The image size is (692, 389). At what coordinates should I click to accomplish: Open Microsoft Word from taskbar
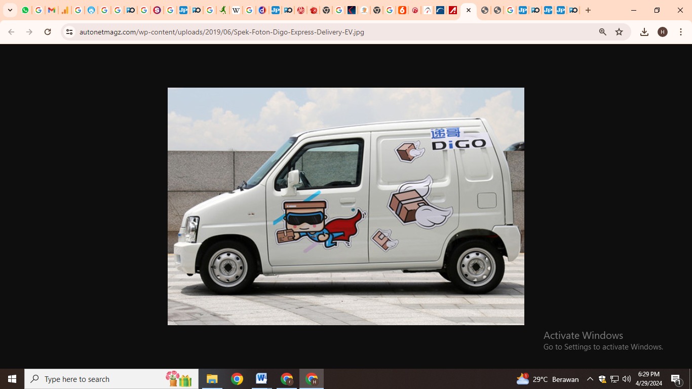[x=261, y=379]
